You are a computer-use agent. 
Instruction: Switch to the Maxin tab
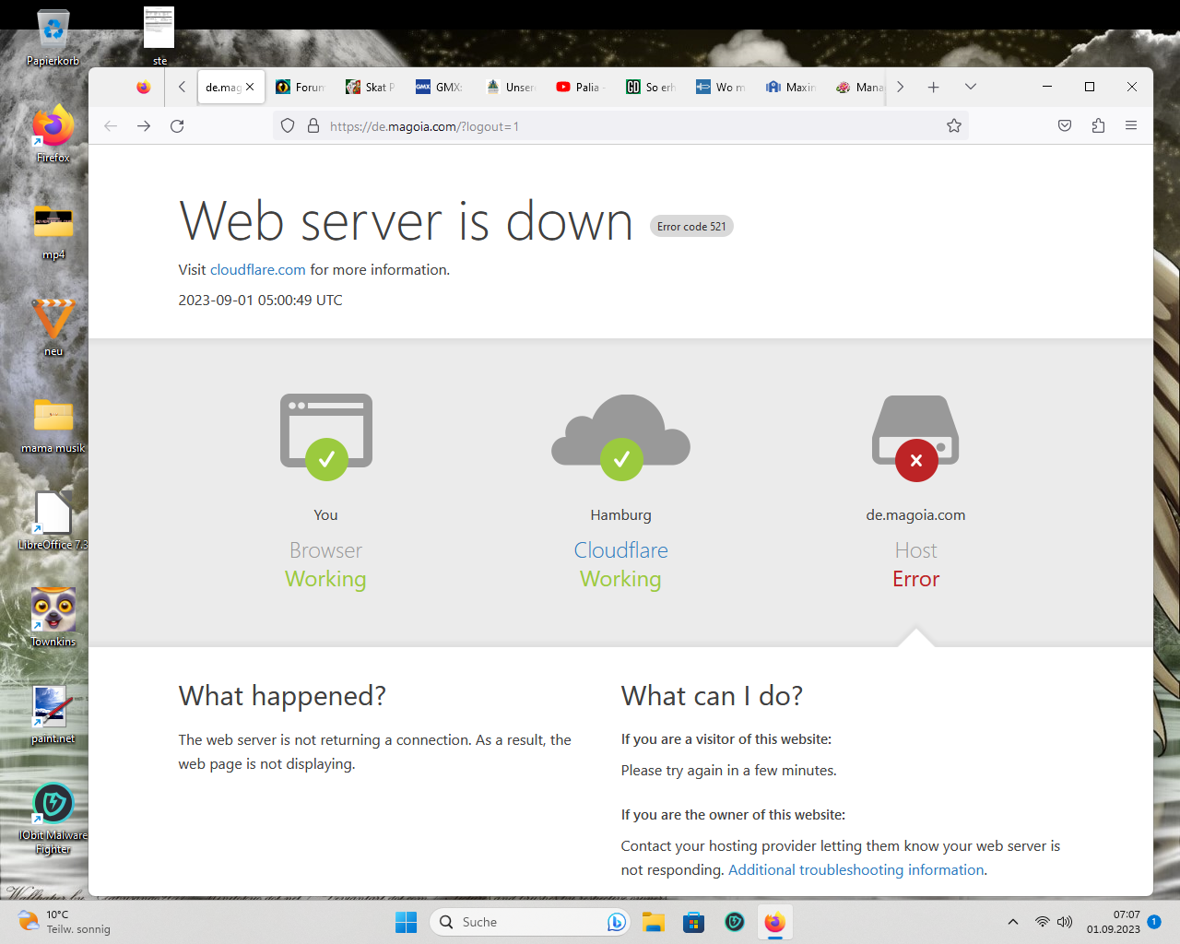pos(791,87)
